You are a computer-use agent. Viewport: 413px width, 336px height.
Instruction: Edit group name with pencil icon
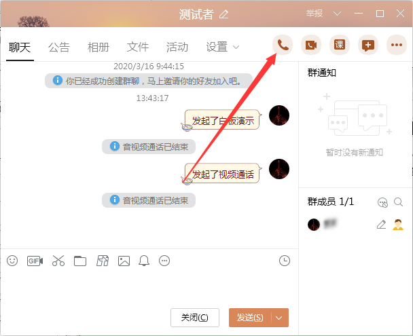(x=224, y=14)
